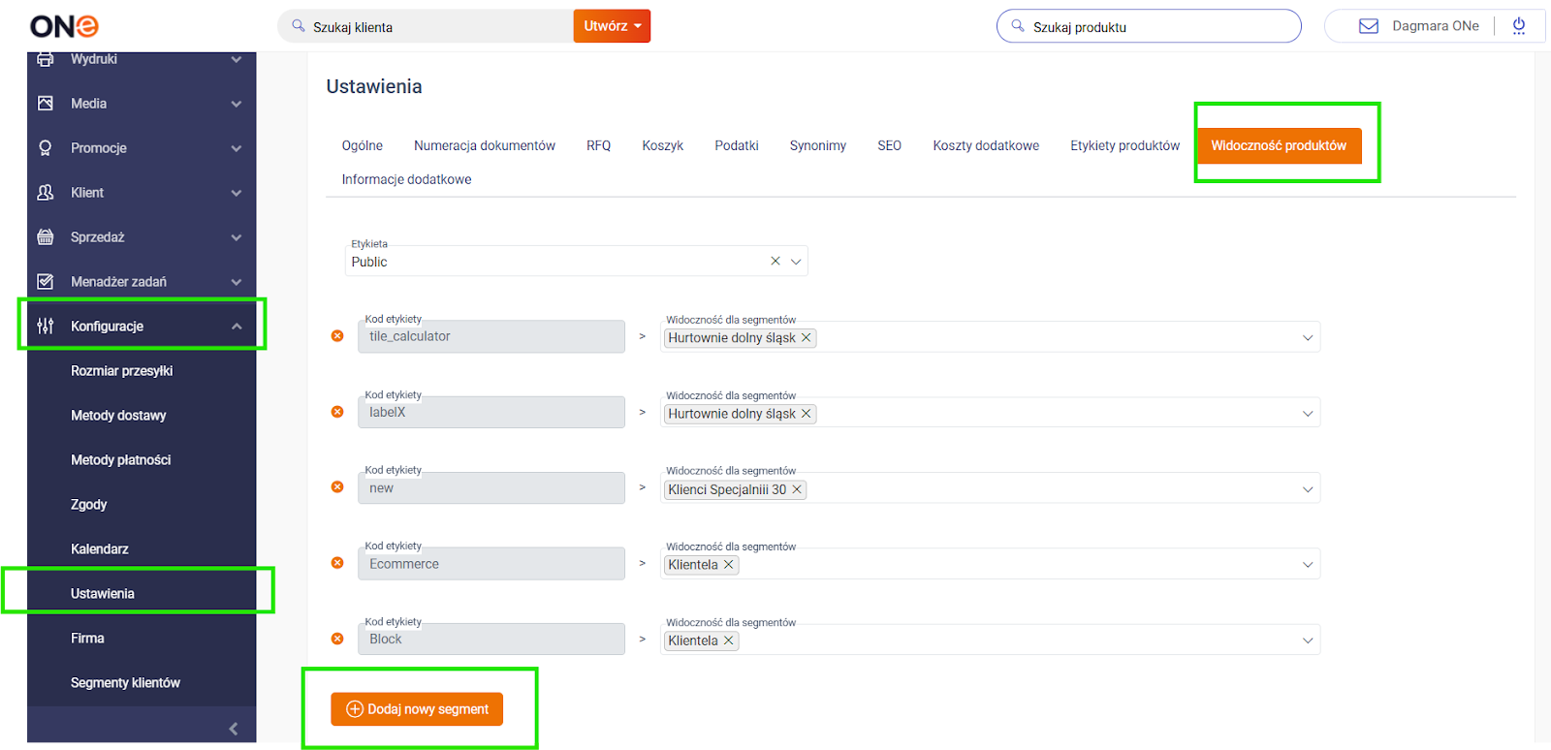The height and width of the screenshot is (750, 1551).
Task: Open segments dropdown for tile_calculator row
Action: (x=1308, y=338)
